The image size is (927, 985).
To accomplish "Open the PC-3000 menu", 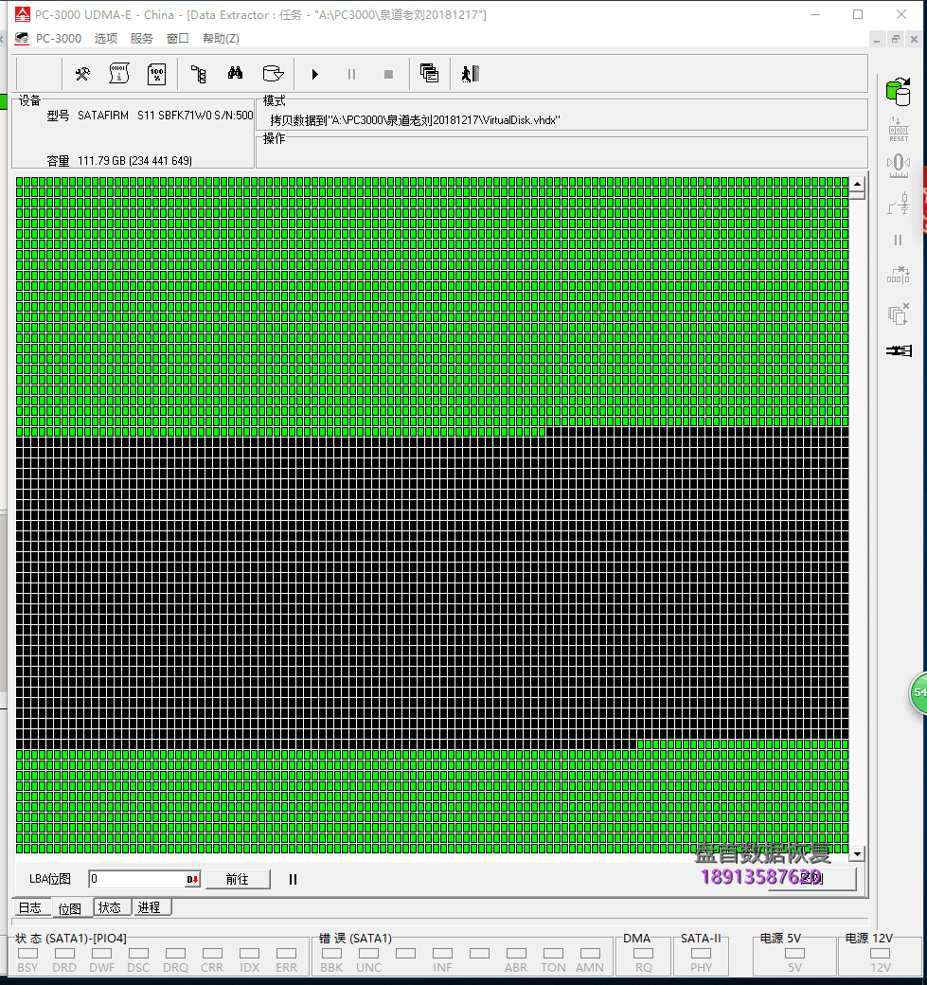I will [59, 38].
